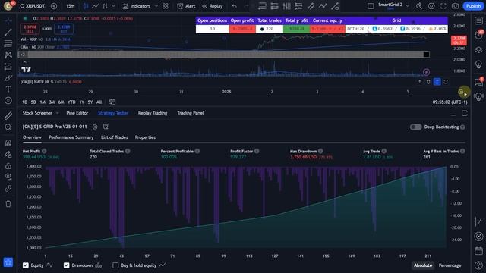This screenshot has height=273, width=486.
Task: Open the 15m interval selector
Action: tap(71, 6)
